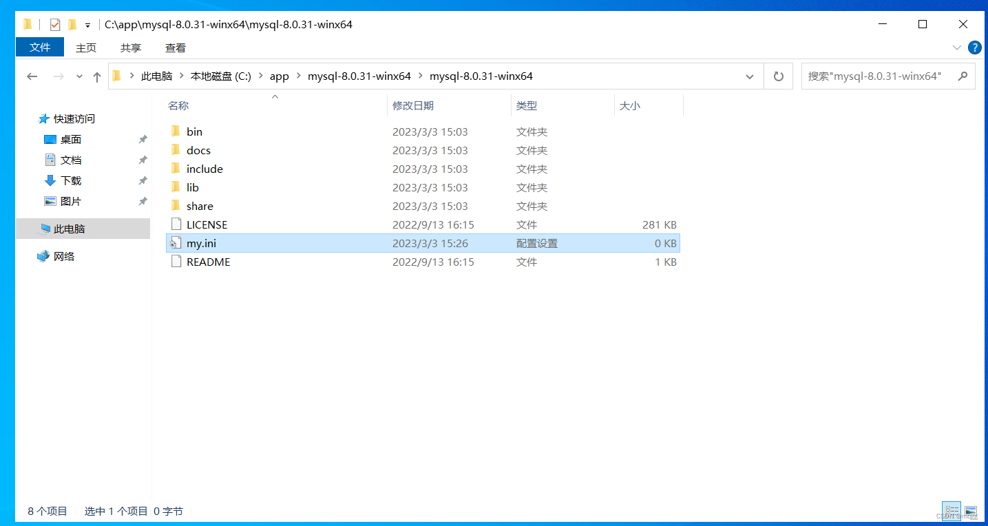
Task: Open Customize Quick Access Toolbar dropdown
Action: (87, 25)
